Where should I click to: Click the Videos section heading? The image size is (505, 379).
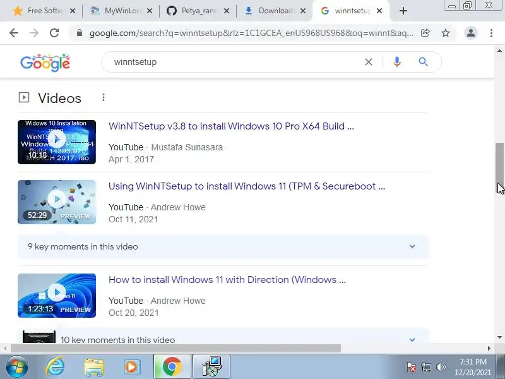tap(59, 99)
